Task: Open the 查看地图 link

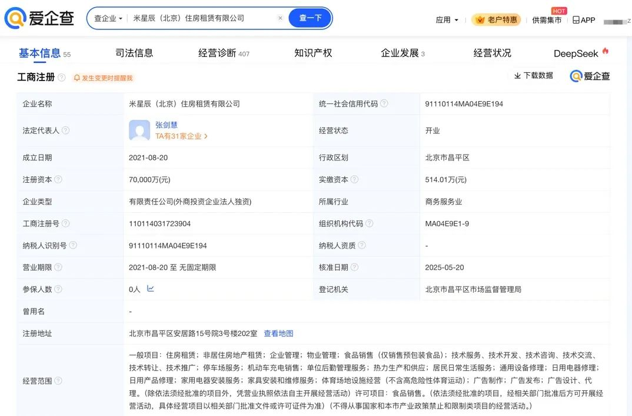Action: [278, 333]
